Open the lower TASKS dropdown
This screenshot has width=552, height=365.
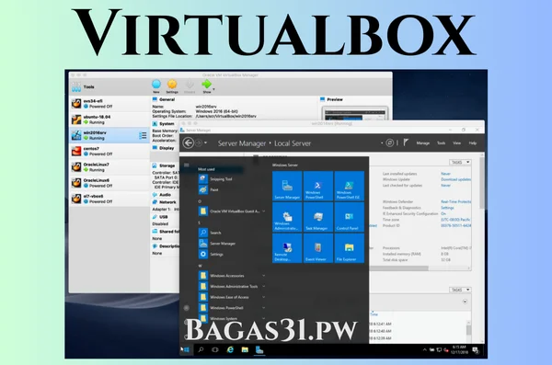tap(460, 290)
